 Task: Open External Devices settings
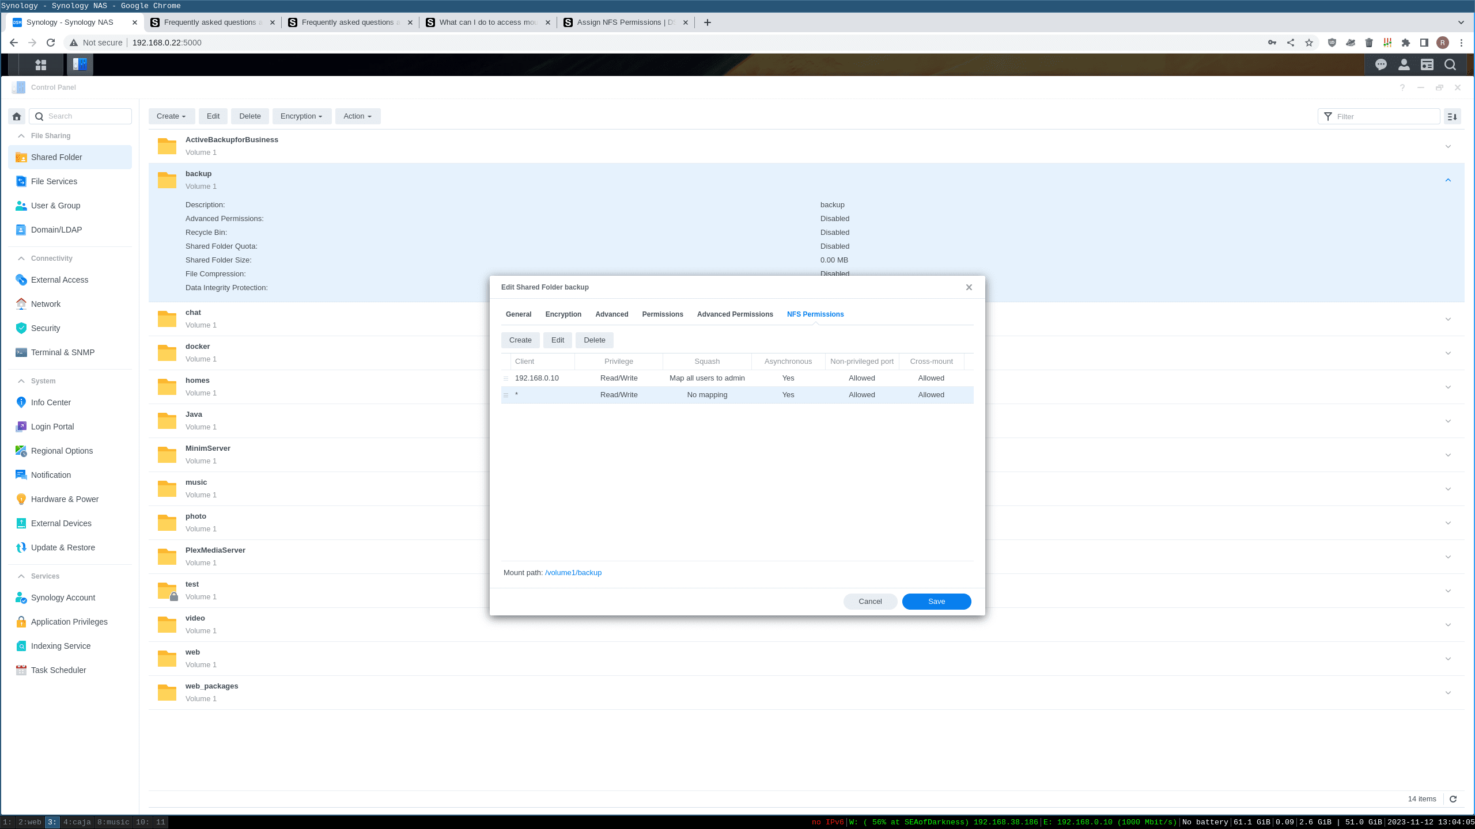pos(70,523)
